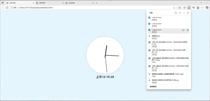
Task: Select the .png download file name
Action: tap(165, 80)
